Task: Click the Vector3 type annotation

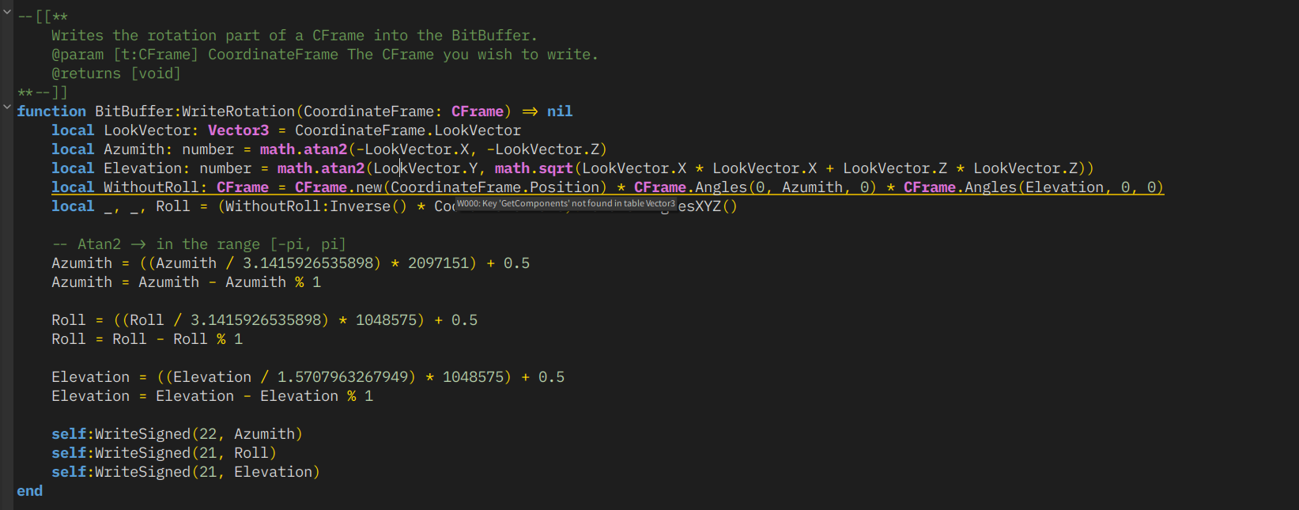Action: pos(238,130)
